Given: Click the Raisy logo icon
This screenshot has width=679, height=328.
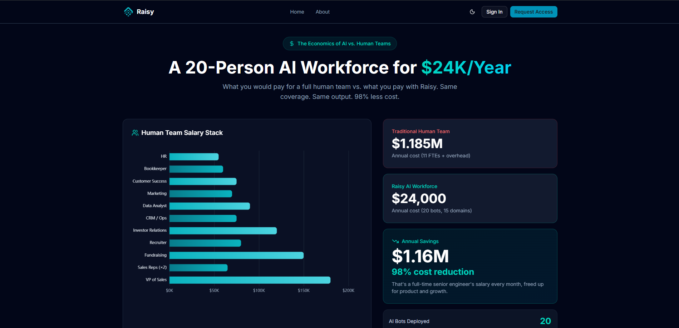Looking at the screenshot, I should click(128, 12).
